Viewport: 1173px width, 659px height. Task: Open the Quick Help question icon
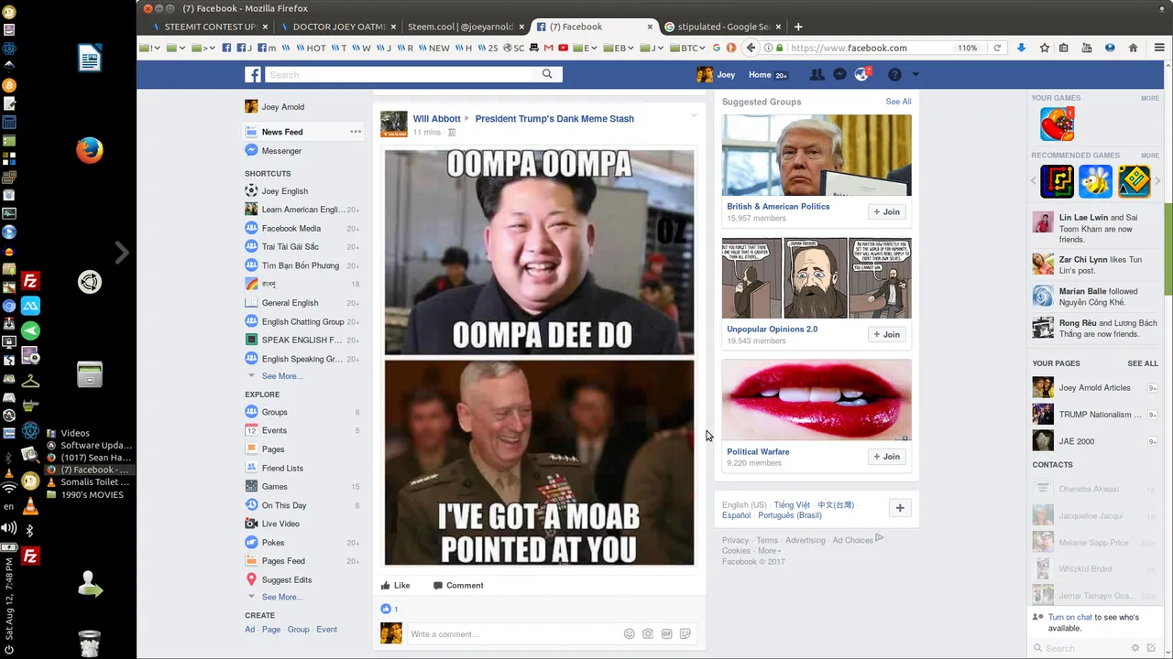[x=894, y=75]
